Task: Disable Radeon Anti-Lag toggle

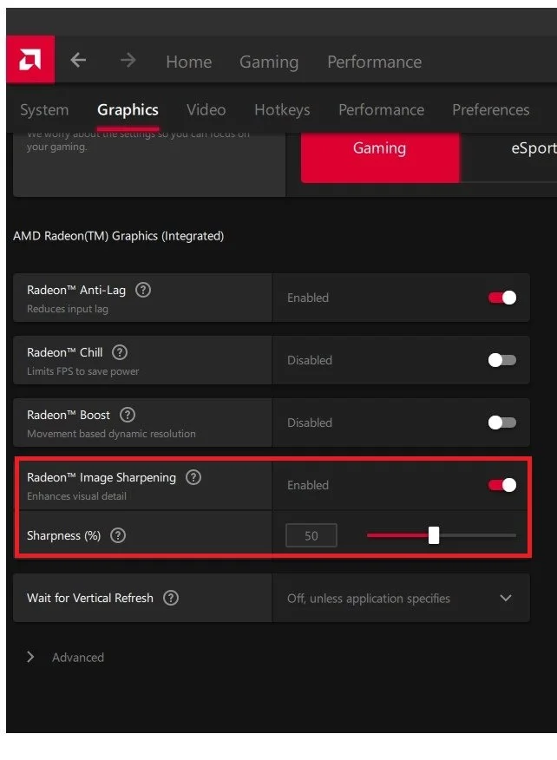Action: click(x=502, y=298)
